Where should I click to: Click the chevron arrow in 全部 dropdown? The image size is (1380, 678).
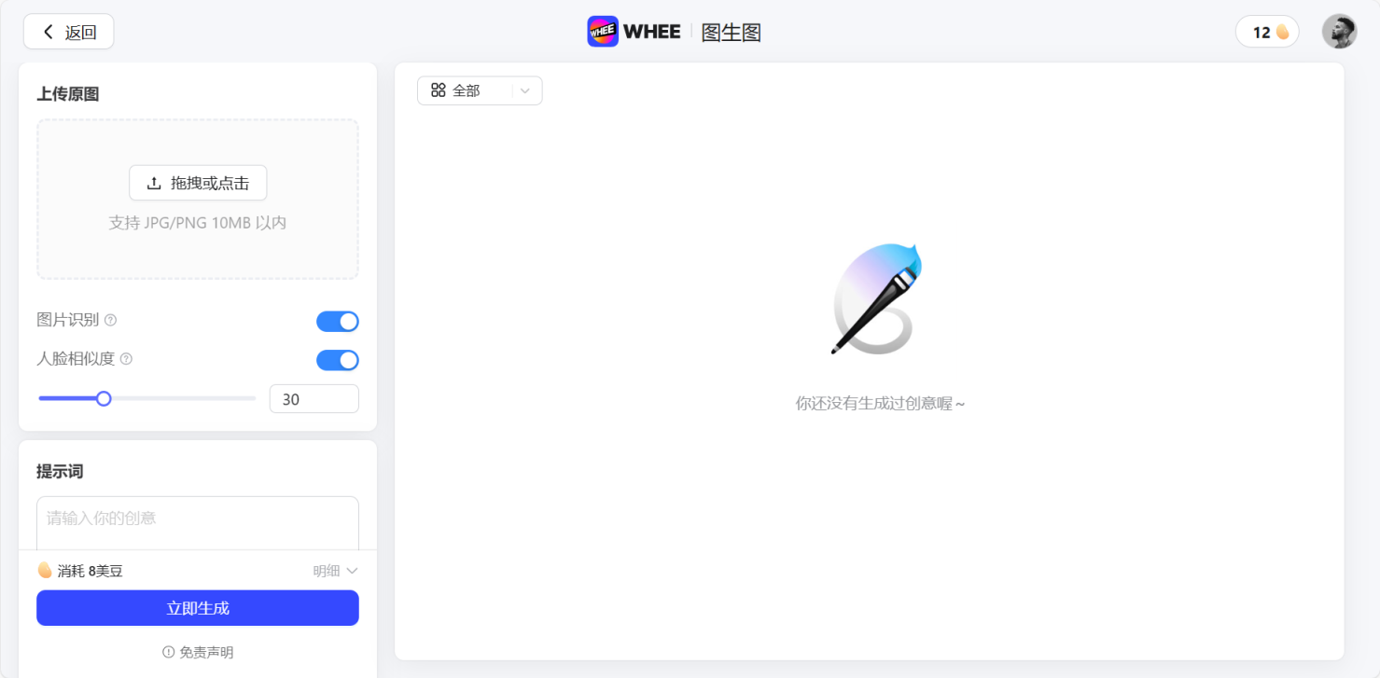(x=525, y=90)
